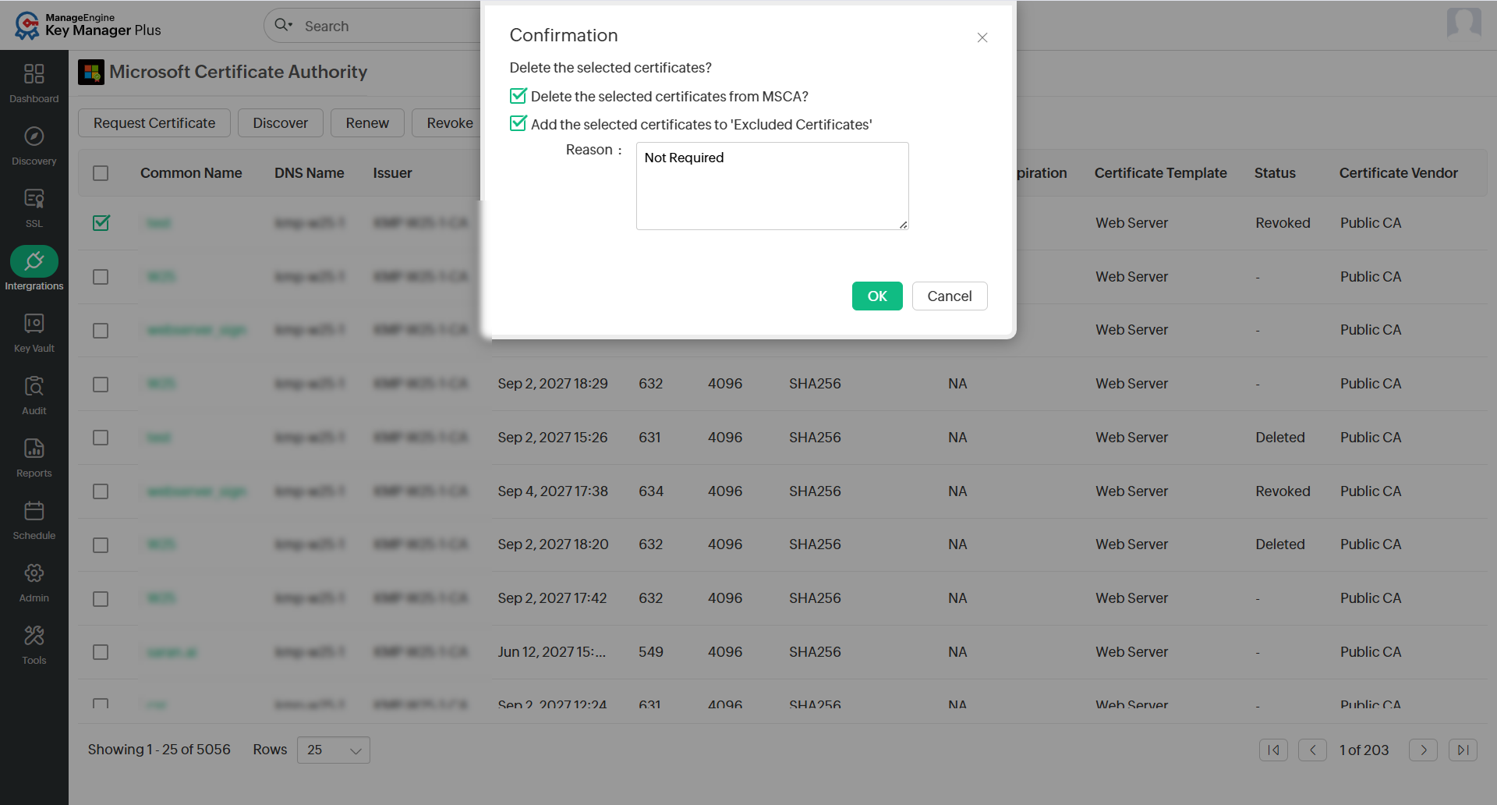
Task: Check the row with expiry Sep 2, 2027 15:26
Action: click(101, 438)
